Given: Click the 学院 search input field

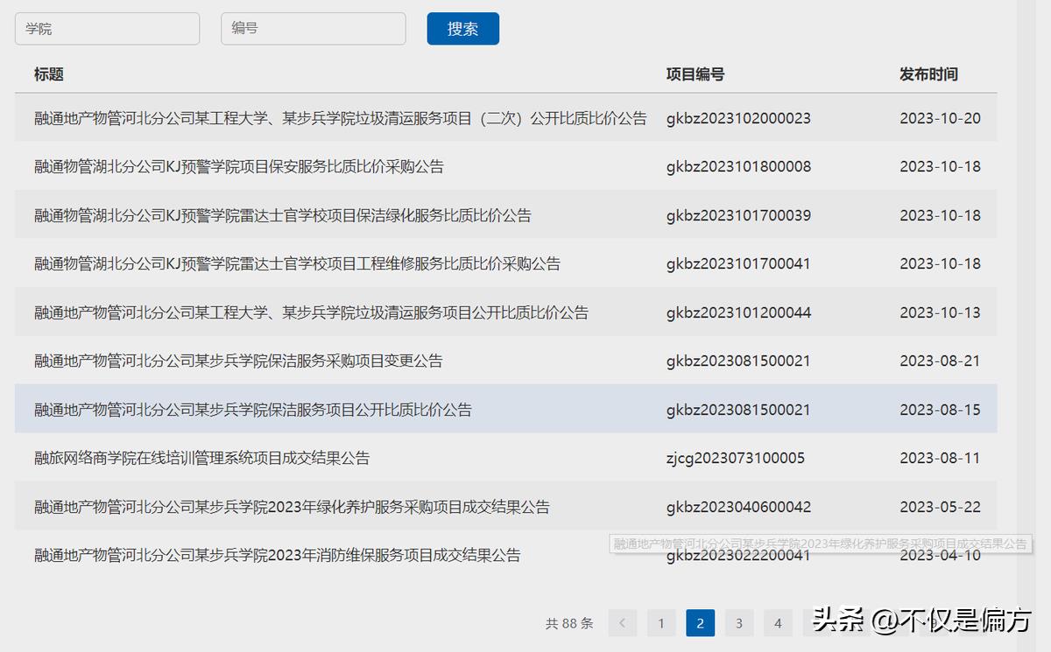Looking at the screenshot, I should click(x=107, y=29).
